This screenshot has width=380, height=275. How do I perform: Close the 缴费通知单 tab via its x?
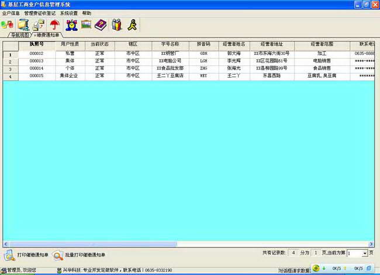(35, 36)
